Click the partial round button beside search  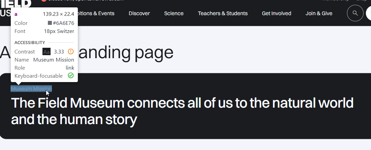[368, 13]
